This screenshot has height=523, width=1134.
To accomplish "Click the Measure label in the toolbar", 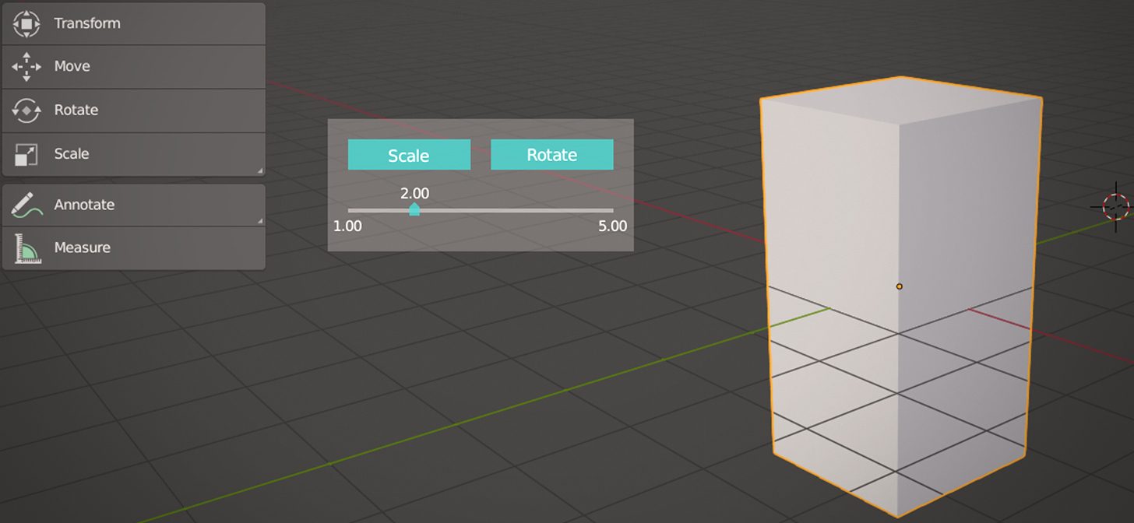I will point(82,247).
